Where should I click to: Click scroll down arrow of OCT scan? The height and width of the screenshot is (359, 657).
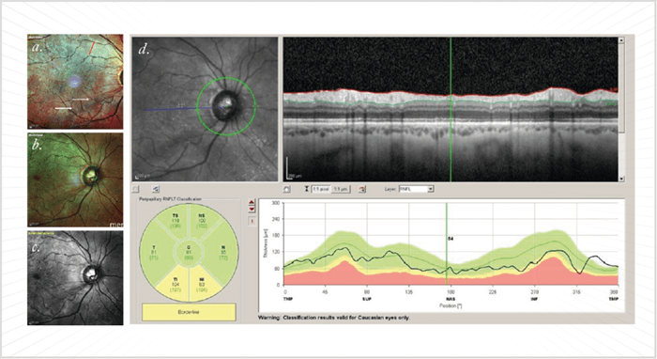coord(621,179)
